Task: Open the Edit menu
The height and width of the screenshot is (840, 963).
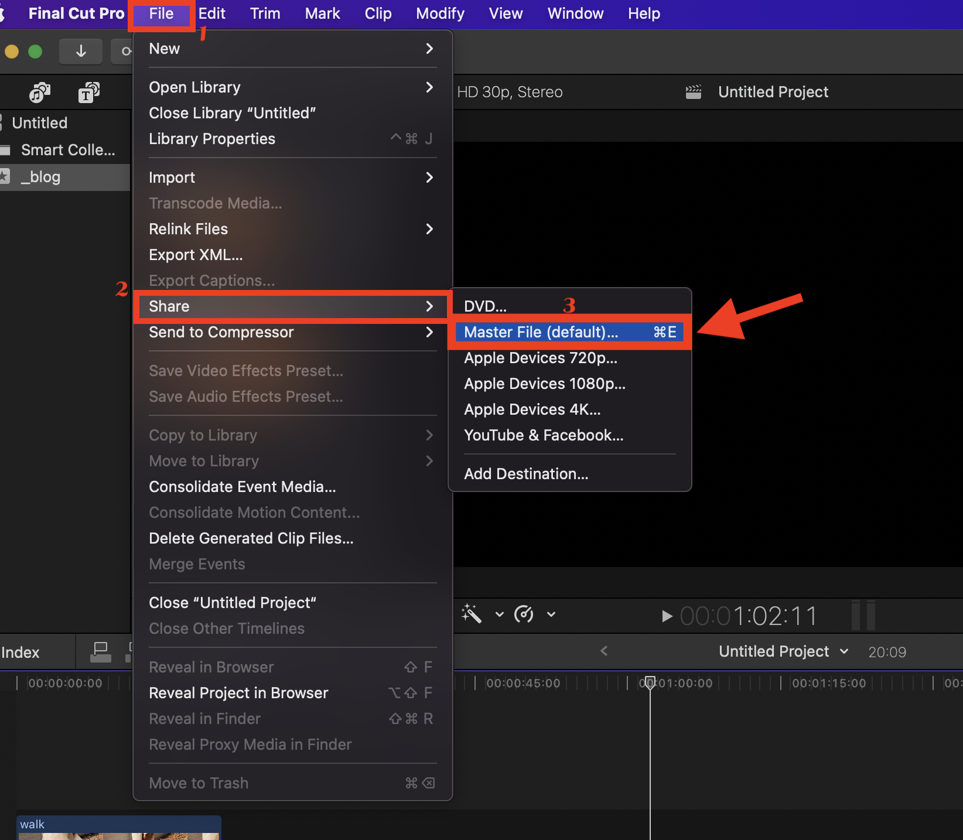Action: (x=211, y=13)
